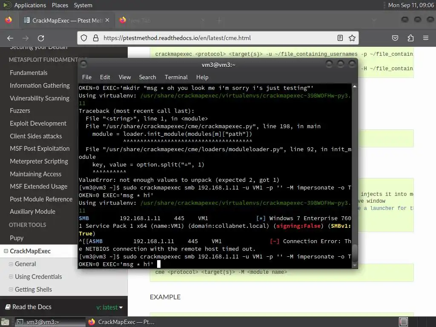The width and height of the screenshot is (436, 327).
Task: Click the terminal scrollbar up arrow
Action: 355,86
